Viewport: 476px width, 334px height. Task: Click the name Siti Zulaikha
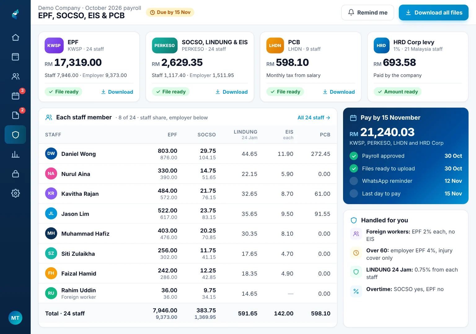(x=78, y=254)
